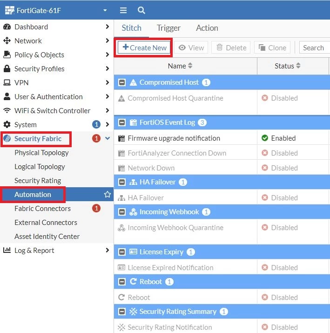Click the blue System notification badge
Viewport: 330px width, 333px height.
[x=96, y=124]
